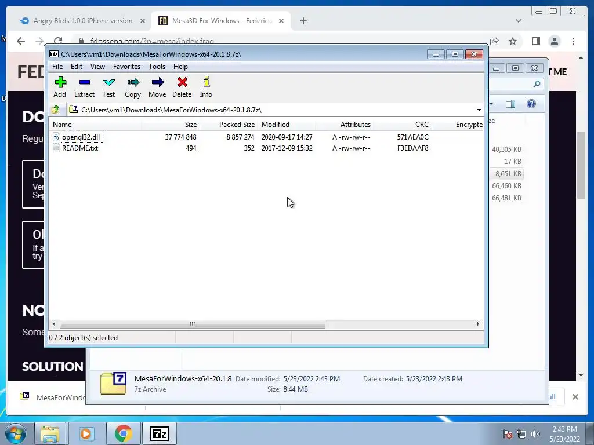Click the network tray icon
The width and height of the screenshot is (594, 445).
click(x=521, y=434)
